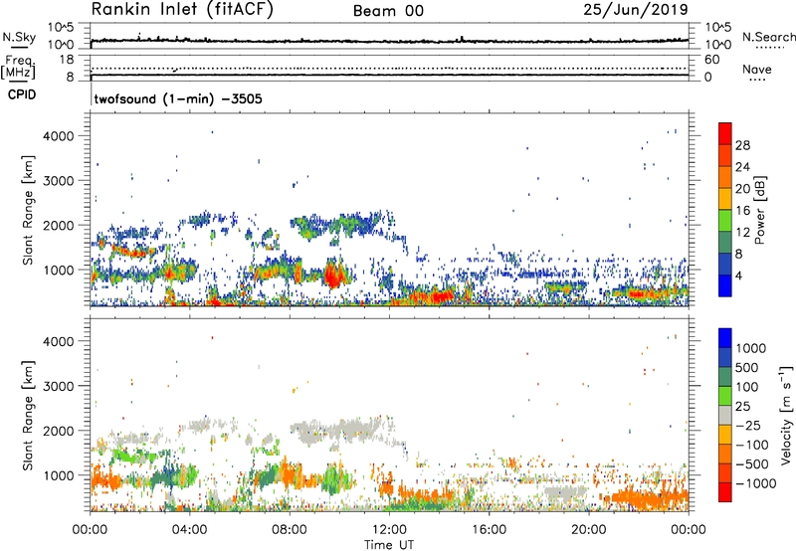Click the strong red power echo near 09:40

(332, 276)
